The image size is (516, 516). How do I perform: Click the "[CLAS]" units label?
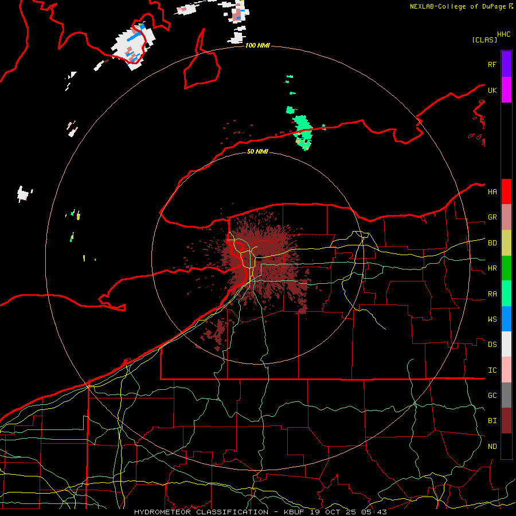coord(484,40)
